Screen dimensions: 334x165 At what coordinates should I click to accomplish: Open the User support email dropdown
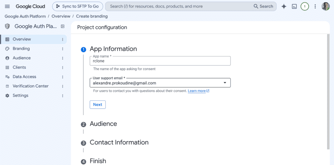(x=160, y=83)
